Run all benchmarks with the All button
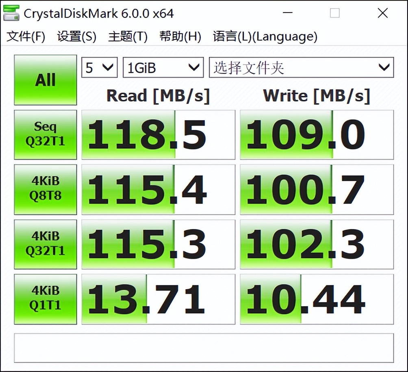Image resolution: width=408 pixels, height=372 pixels. tap(45, 80)
